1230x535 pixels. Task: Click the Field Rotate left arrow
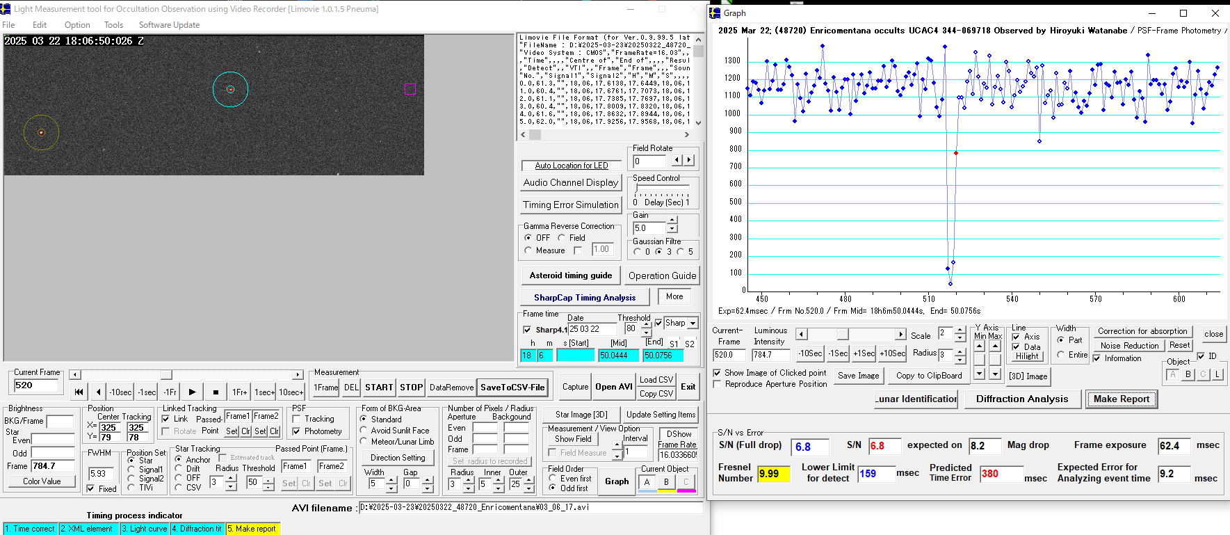click(677, 160)
